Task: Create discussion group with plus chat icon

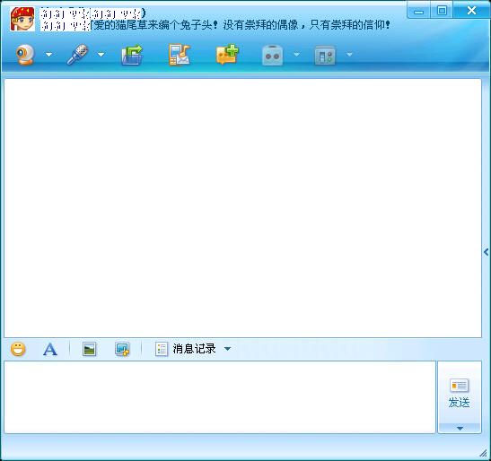Action: pos(227,55)
